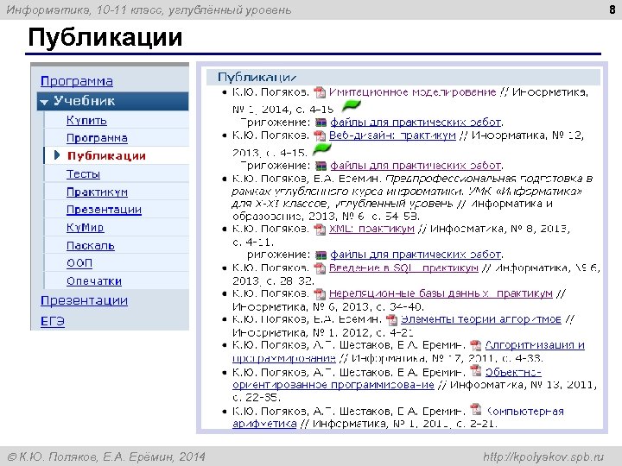Click text Информатика, № 8, 2013
This screenshot has width=622, height=466.
click(x=500, y=229)
